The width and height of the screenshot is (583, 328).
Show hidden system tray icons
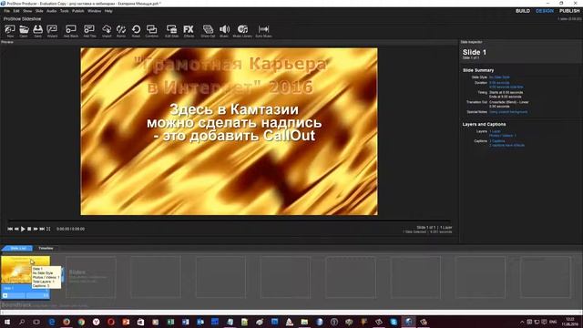pyautogui.click(x=522, y=322)
